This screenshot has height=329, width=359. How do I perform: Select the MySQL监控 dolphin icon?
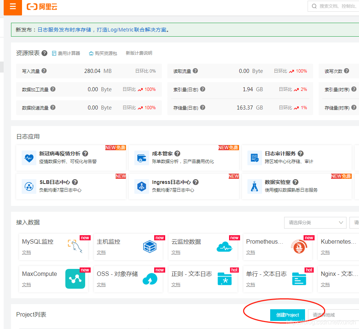pyautogui.click(x=75, y=246)
